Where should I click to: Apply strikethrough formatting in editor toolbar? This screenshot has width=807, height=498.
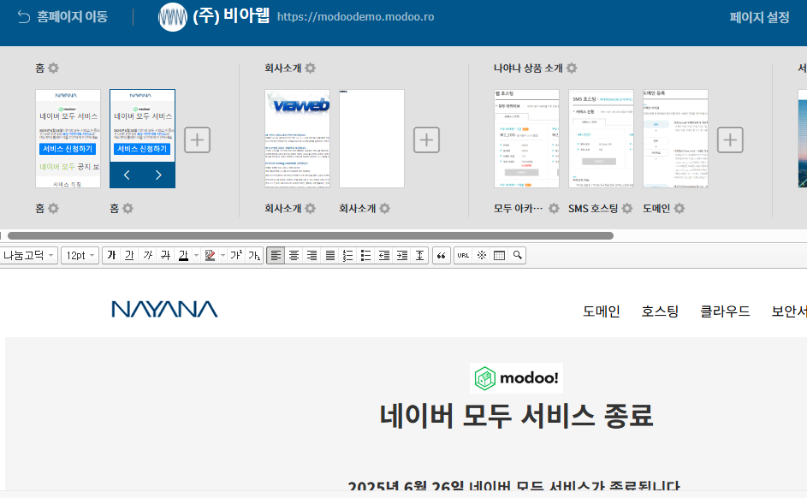click(165, 255)
